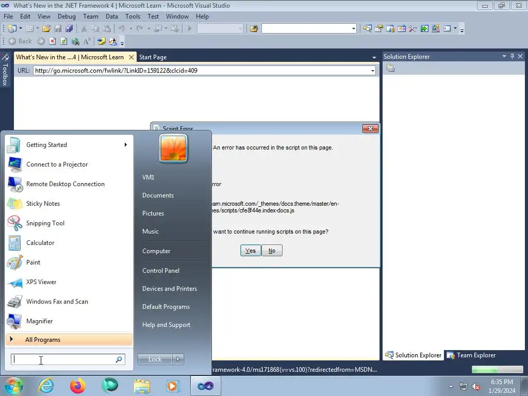Click the Refresh browser green arrows icon
This screenshot has height=396, width=528.
63,41
